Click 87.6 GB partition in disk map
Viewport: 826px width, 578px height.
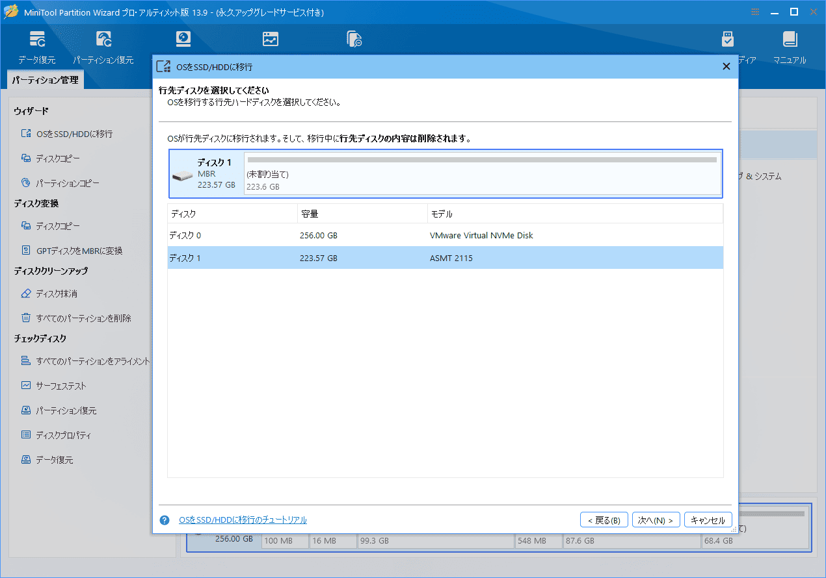coord(630,540)
